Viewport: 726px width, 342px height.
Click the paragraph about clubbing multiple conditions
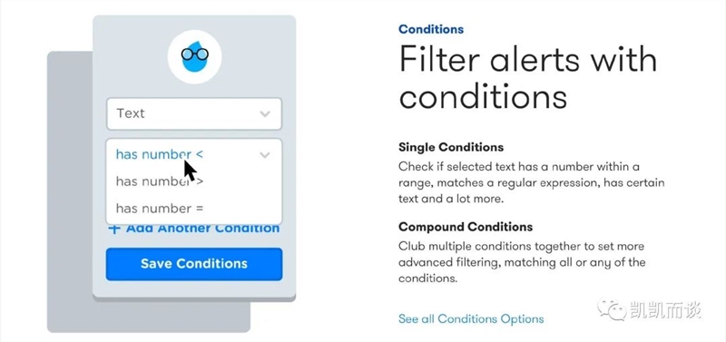click(x=522, y=262)
